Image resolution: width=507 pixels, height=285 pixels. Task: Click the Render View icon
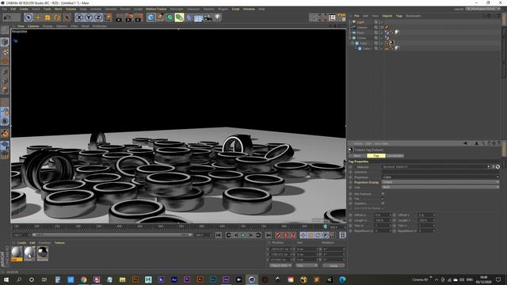tap(119, 17)
